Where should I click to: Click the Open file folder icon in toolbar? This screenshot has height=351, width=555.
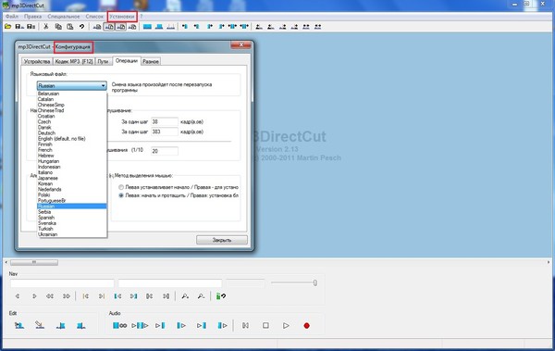pos(7,27)
